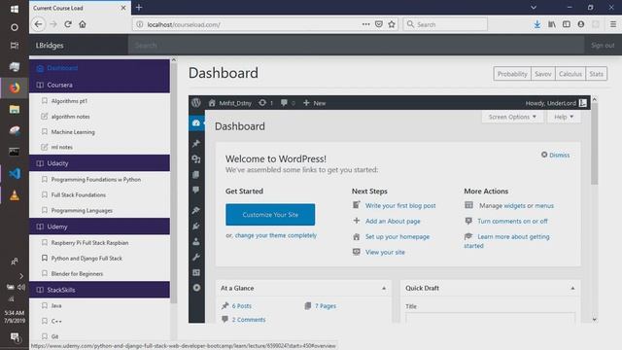Open the algorithm notes entry

tap(70, 117)
